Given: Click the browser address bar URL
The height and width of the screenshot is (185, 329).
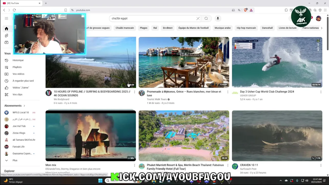Looking at the screenshot, I should pos(83,10).
